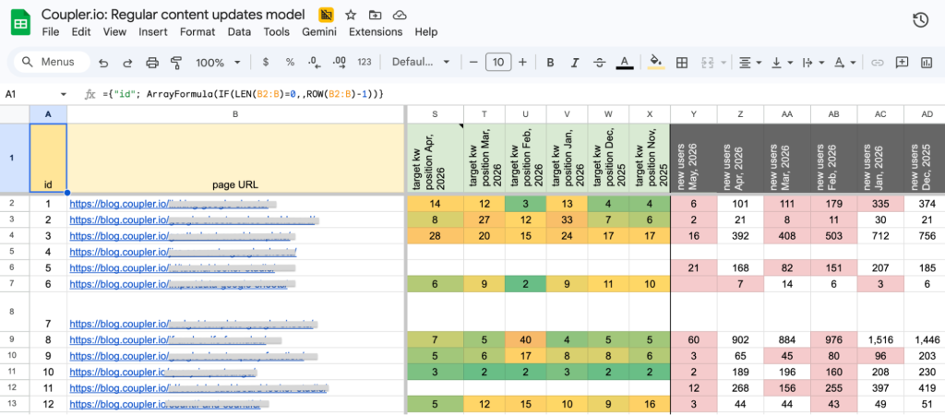Select the 'page URL' header cell
The height and width of the screenshot is (415, 945).
235,159
